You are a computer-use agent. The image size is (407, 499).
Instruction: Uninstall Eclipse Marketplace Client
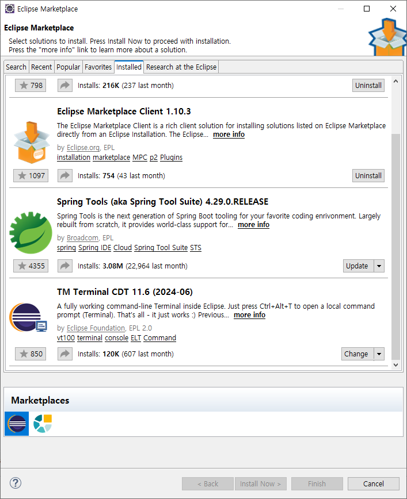368,176
